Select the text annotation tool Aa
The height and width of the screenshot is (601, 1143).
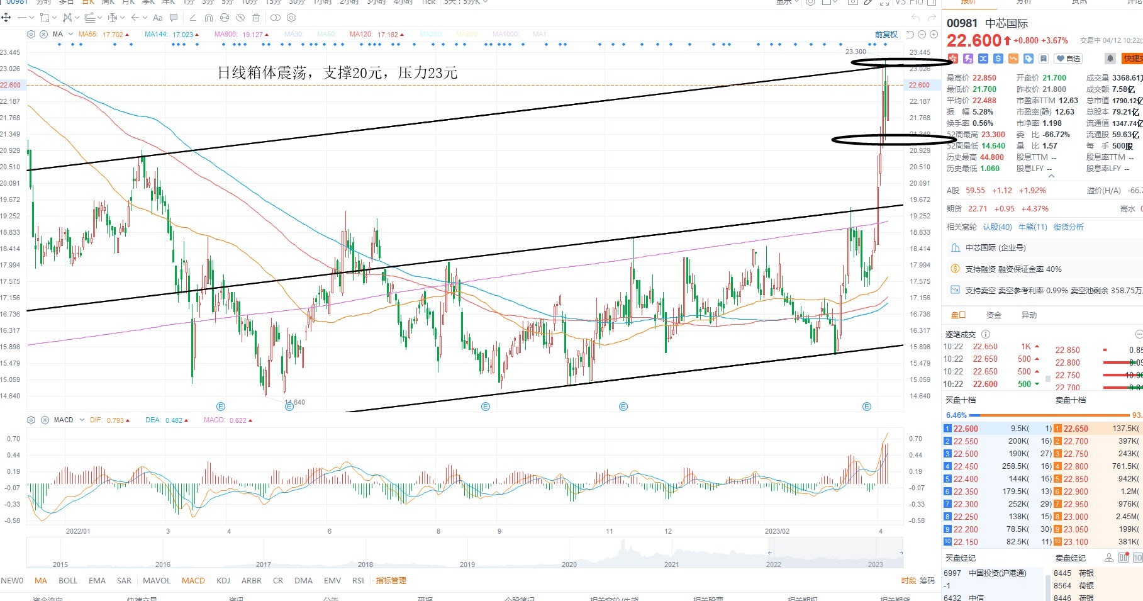tap(158, 18)
